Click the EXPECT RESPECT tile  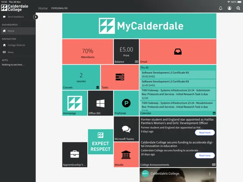point(100,142)
